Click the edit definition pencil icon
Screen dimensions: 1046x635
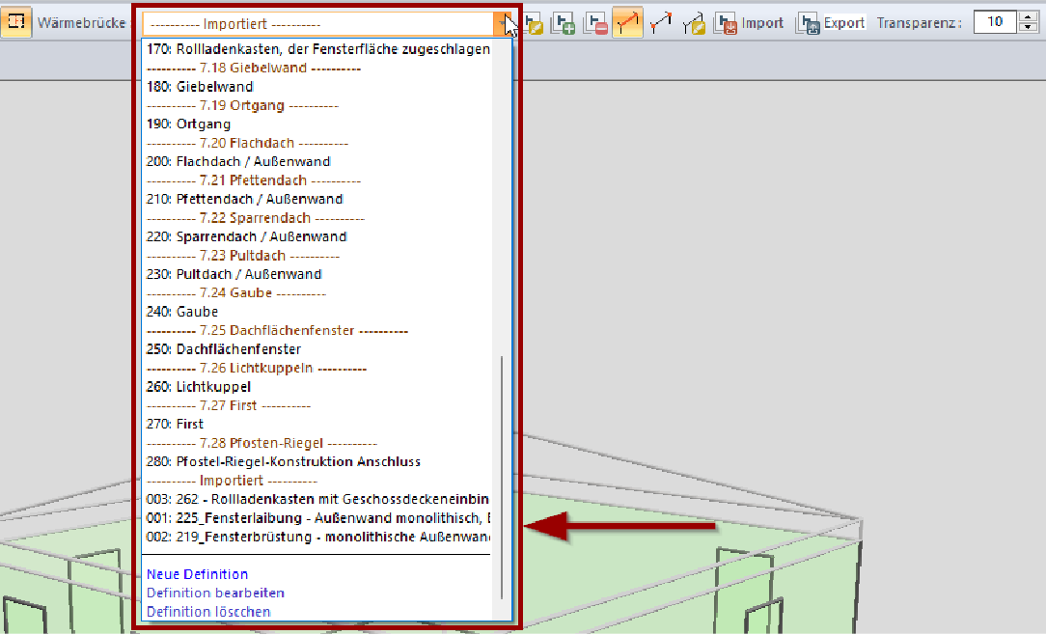[x=534, y=23]
